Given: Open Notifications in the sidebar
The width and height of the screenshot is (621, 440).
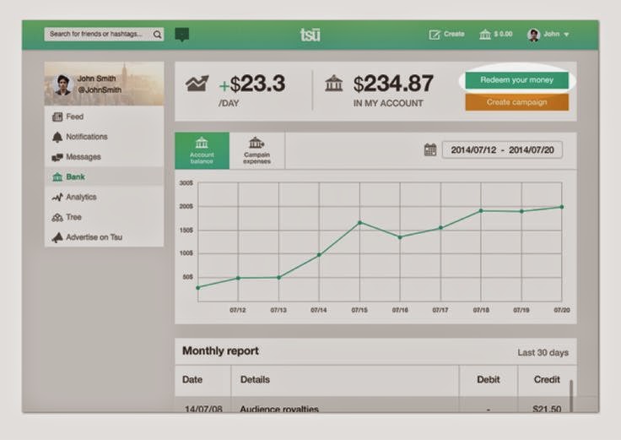Looking at the screenshot, I should 104,137.
